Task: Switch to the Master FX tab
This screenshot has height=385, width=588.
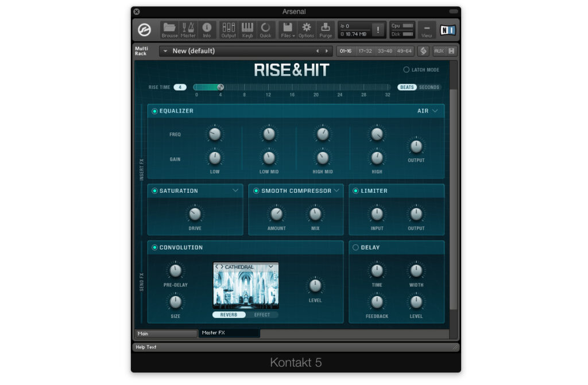Action: point(229,333)
